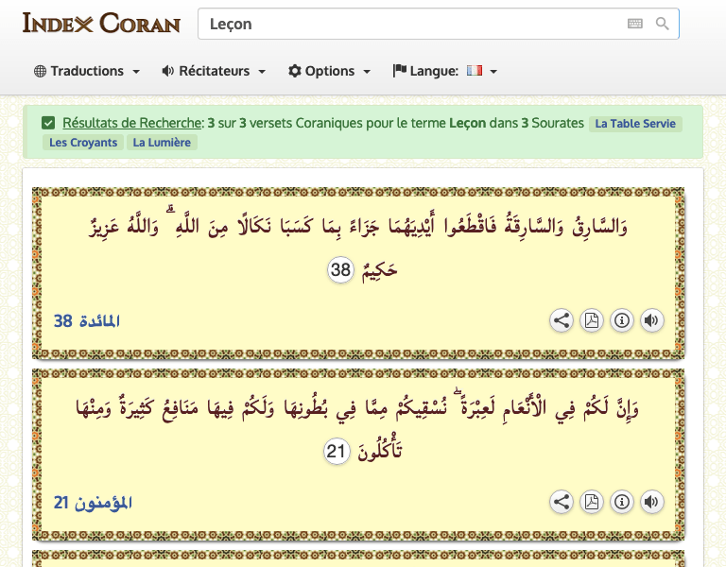Open the virtual keyboard icon in search box
Screen dimensions: 726x567
(634, 24)
